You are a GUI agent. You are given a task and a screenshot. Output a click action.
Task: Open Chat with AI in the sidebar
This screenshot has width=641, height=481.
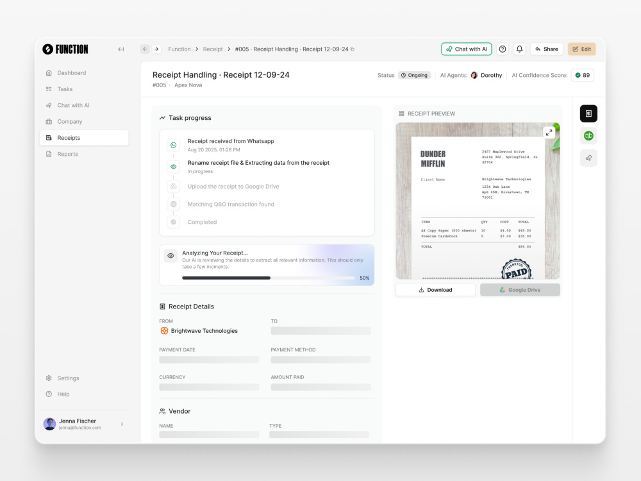tap(84, 105)
